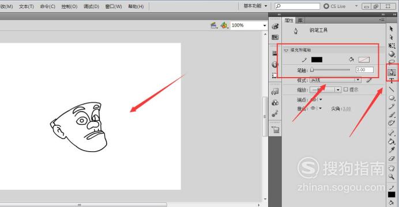
Task: Click the fill color none swatch
Action: [x=364, y=60]
